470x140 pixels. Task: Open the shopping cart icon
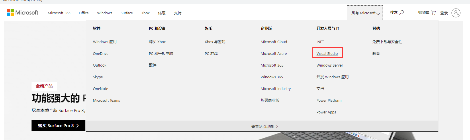coord(433,13)
